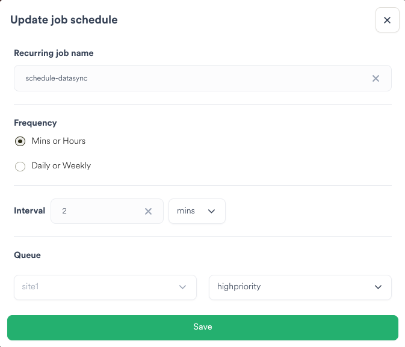
Task: Clear the interval value with X icon
Action: pos(148,211)
